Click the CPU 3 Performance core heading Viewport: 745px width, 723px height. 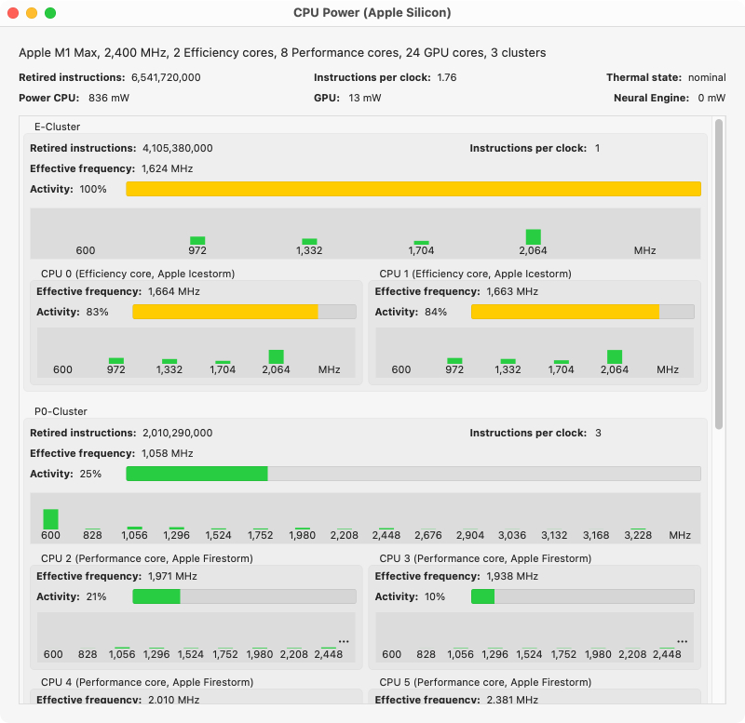pos(485,558)
